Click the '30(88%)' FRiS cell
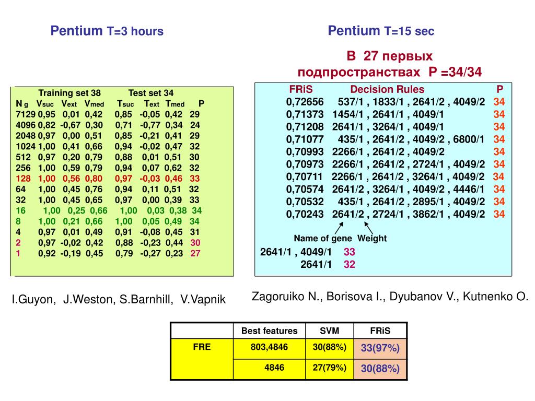Viewport: 535px width, 401px height. pos(380,369)
